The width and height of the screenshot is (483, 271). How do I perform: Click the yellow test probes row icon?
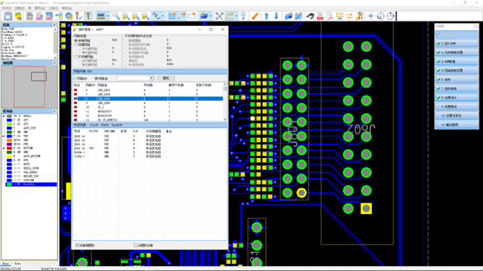pos(230,16)
